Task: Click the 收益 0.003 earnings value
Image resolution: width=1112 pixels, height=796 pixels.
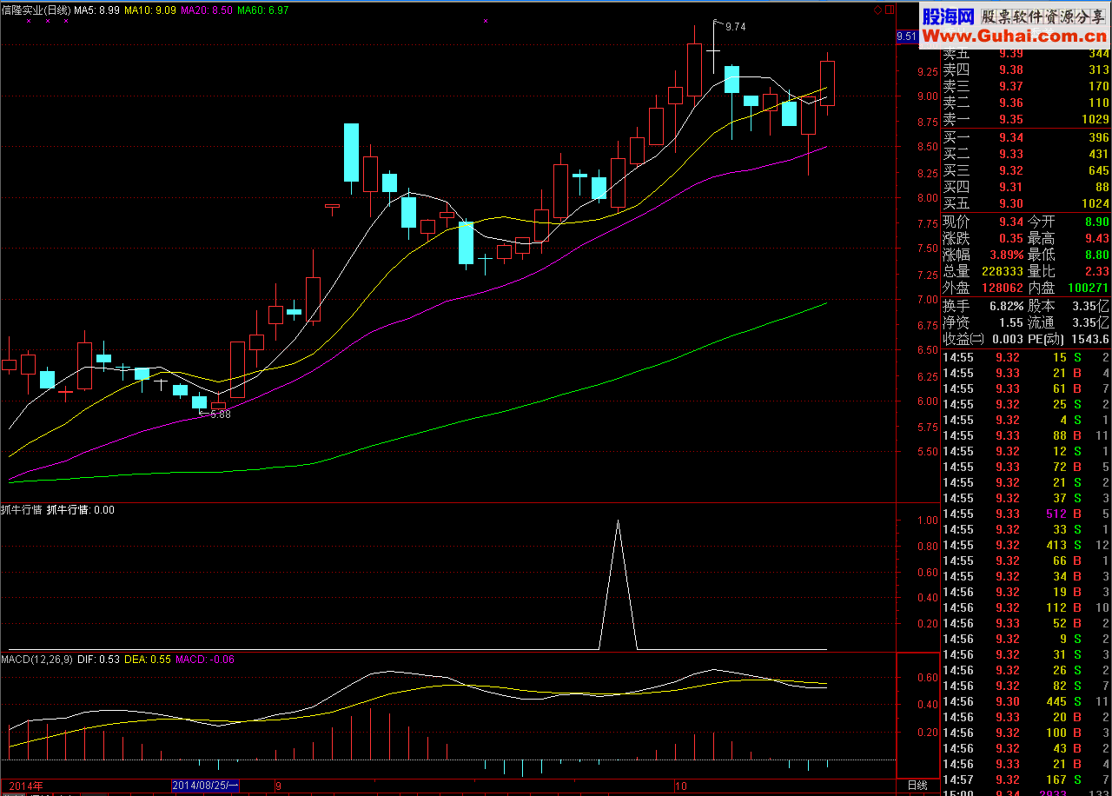Action: [1007, 340]
